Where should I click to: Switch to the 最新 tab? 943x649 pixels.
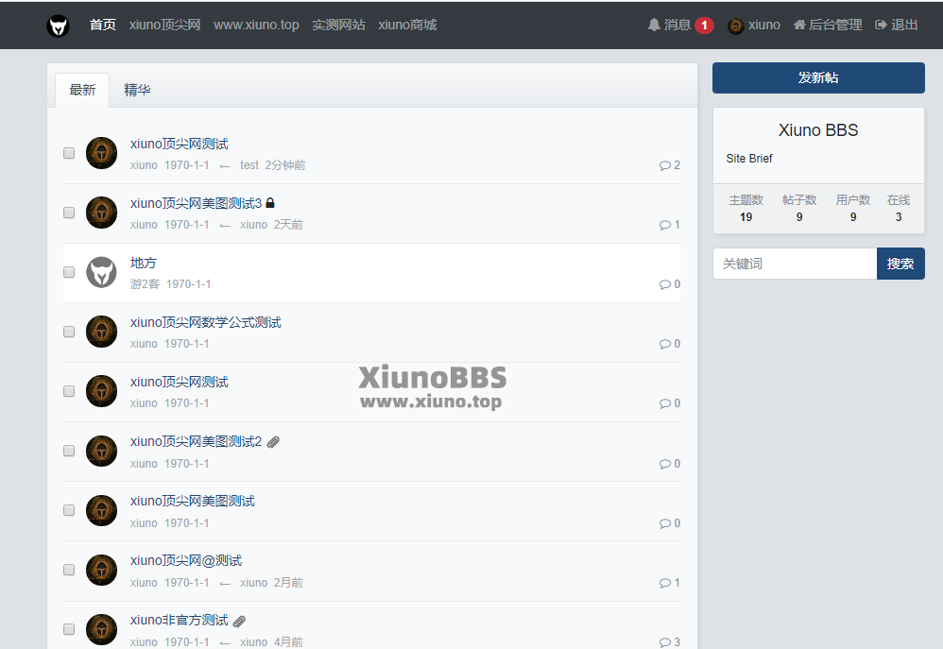pos(82,91)
